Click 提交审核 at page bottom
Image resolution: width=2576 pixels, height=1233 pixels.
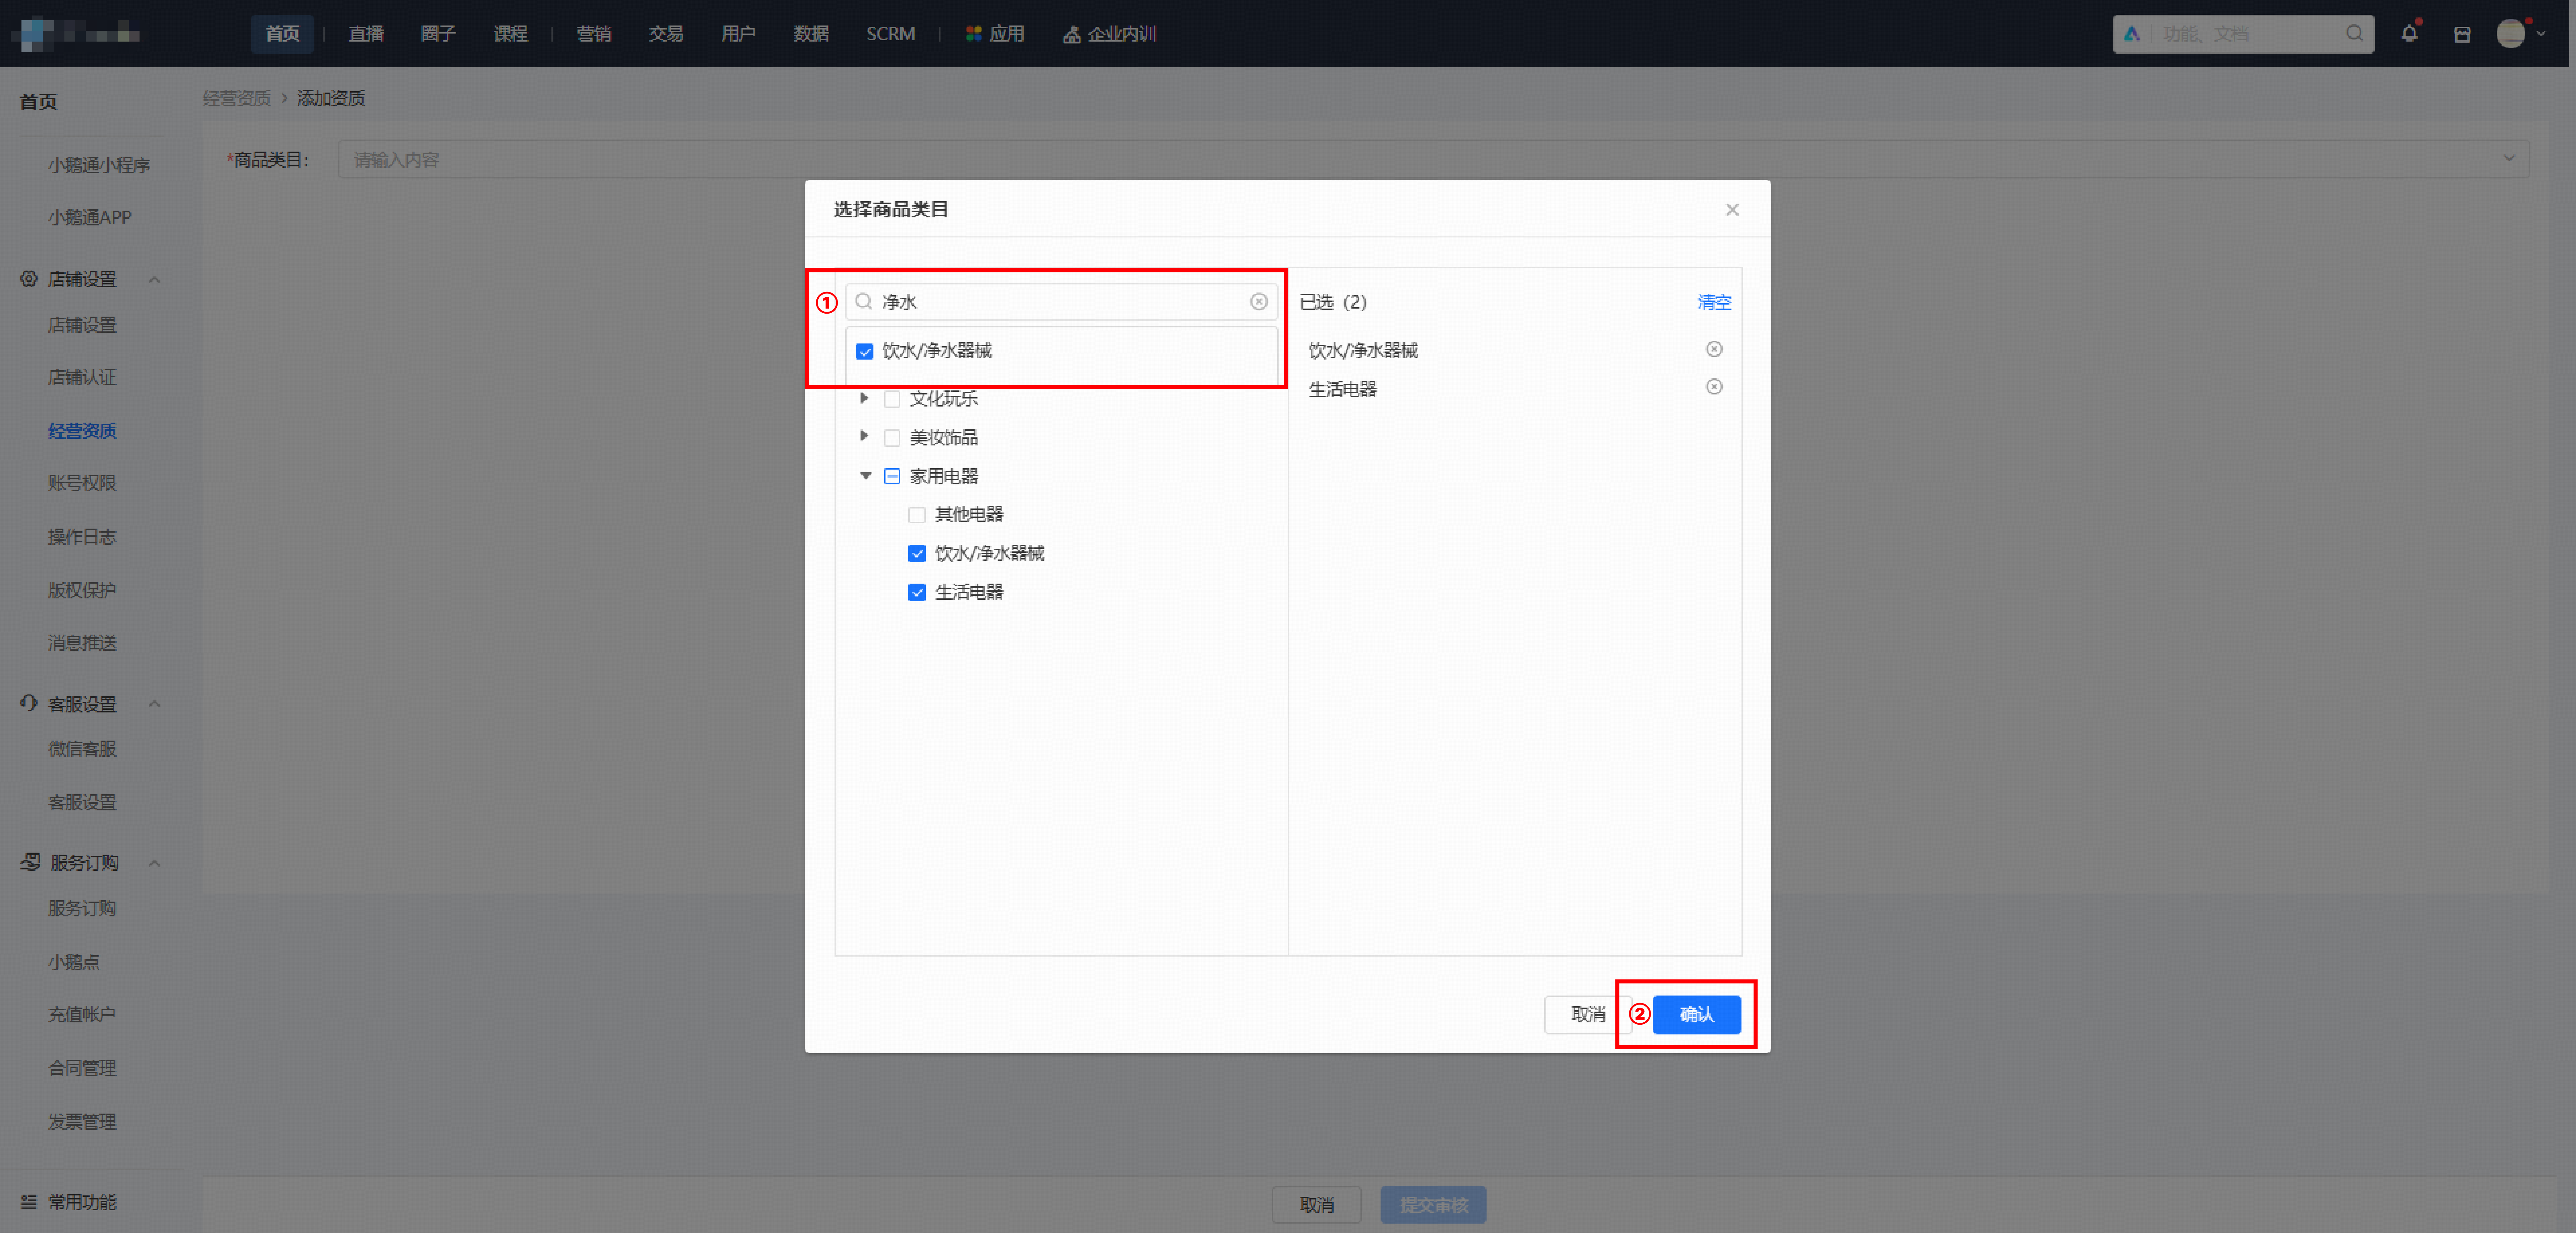(1433, 1205)
